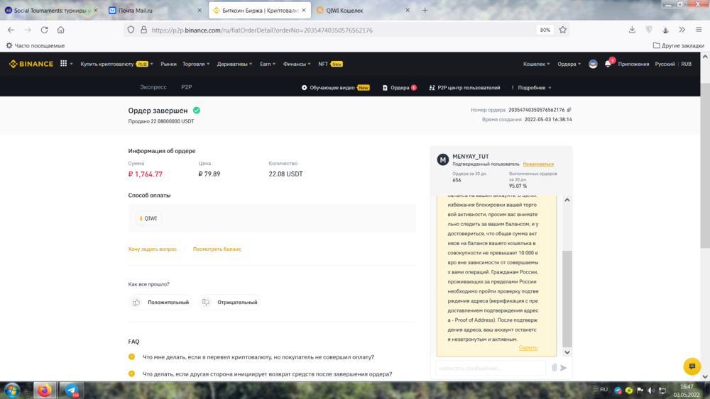Open the notifications bell
This screenshot has height=399, width=710.
pyautogui.click(x=608, y=64)
